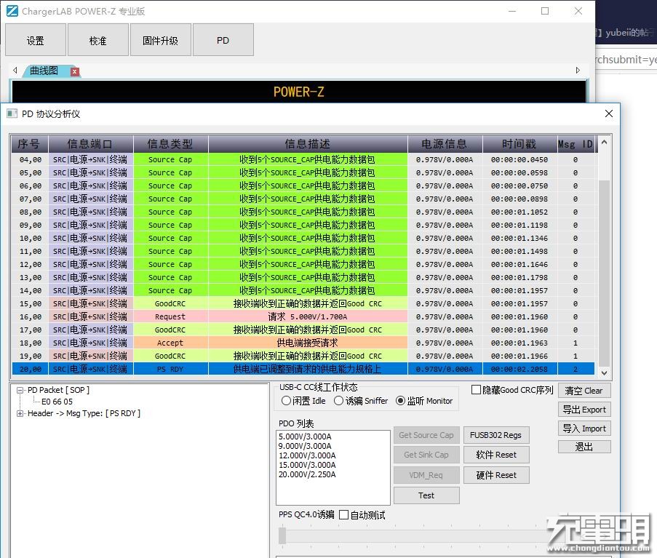
Task: Click the Get Source Cap button
Action: [426, 435]
